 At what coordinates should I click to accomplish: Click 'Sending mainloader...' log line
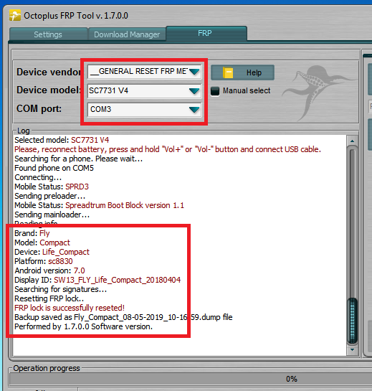point(52,215)
